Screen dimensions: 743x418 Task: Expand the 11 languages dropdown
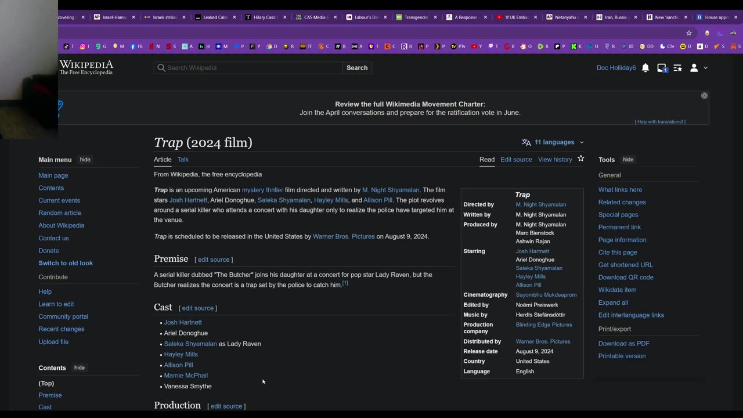554,142
